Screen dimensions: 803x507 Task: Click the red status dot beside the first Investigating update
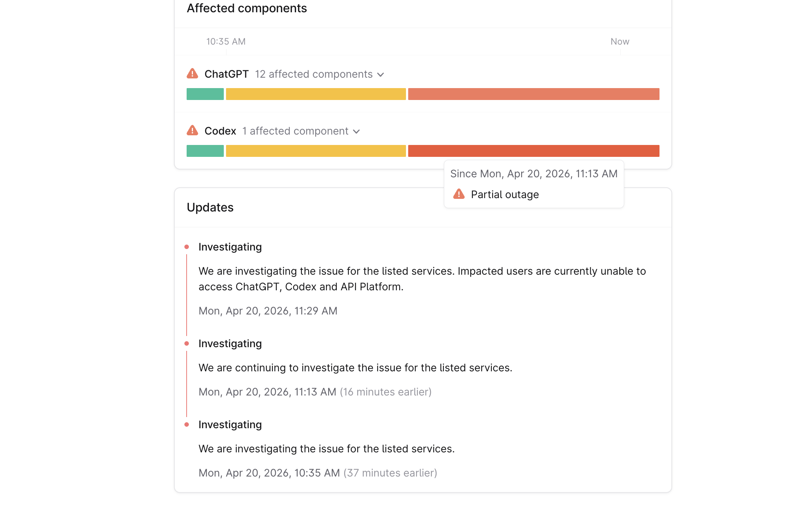187,246
